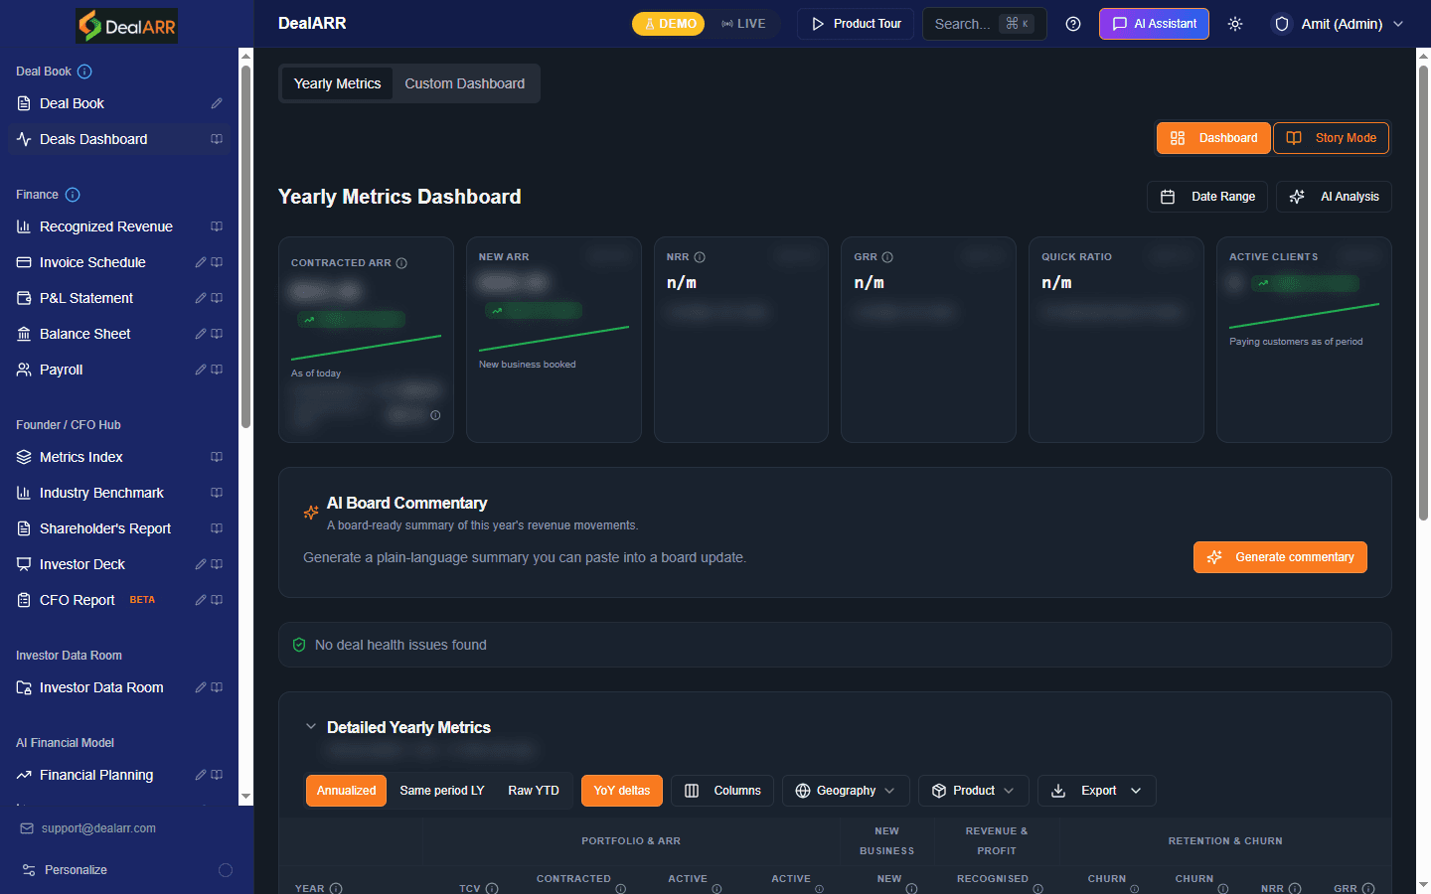Click info icon at bottom of Contracted ARR card

pyautogui.click(x=435, y=415)
